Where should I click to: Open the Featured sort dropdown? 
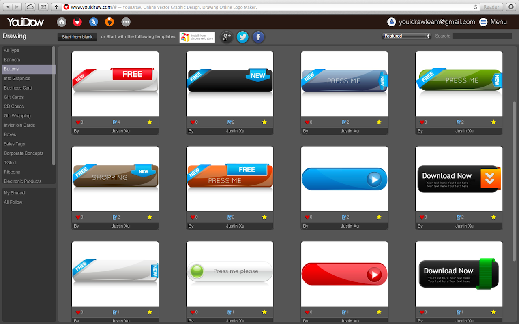pyautogui.click(x=406, y=36)
